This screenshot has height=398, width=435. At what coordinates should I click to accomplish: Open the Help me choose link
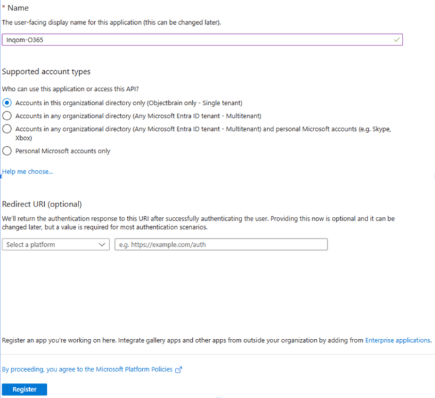[x=27, y=171]
